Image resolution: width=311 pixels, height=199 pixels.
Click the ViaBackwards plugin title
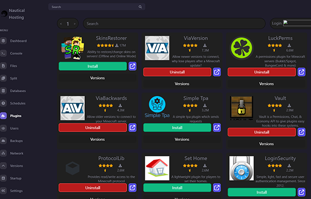[111, 98]
